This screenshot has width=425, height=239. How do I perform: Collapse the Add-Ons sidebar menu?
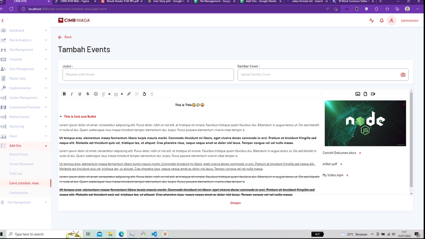(46, 146)
